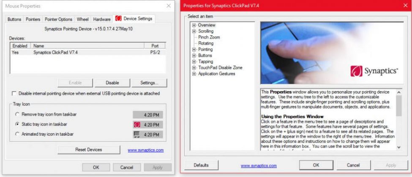Close the Synaptics ClickPad properties window

click(x=402, y=5)
